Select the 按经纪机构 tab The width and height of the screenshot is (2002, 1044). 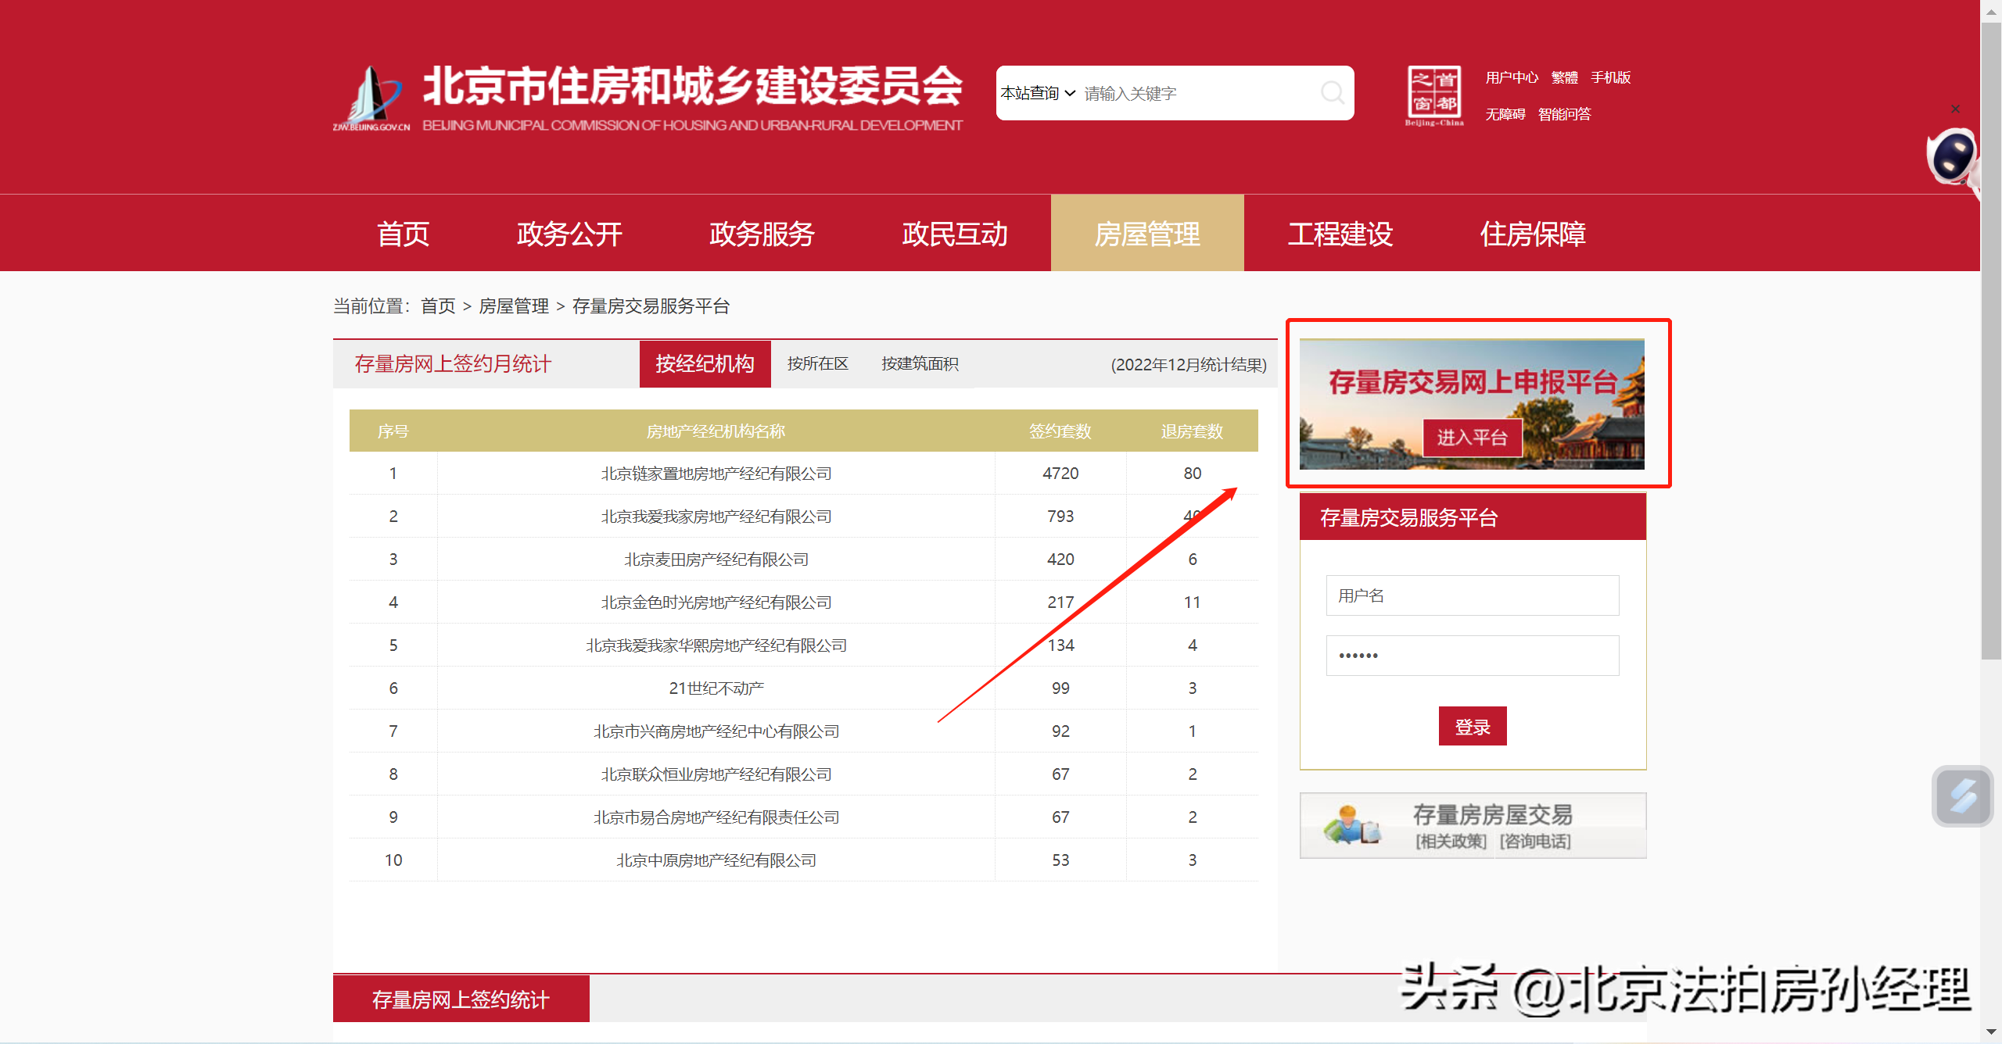point(705,364)
